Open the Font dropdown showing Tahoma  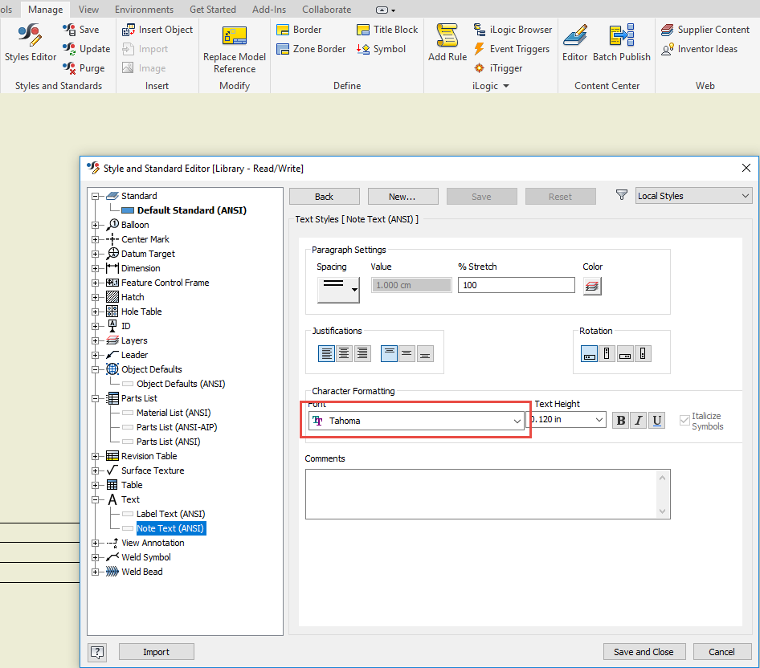(x=517, y=420)
